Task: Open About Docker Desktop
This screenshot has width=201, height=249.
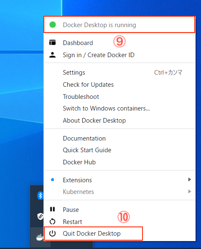Action: pos(120,121)
